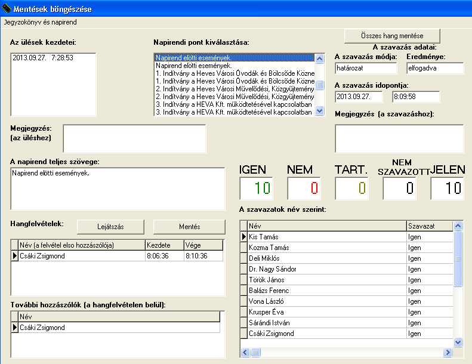The height and width of the screenshot is (364, 472).
Task: Click the JELEN count box
Action: 447,189
